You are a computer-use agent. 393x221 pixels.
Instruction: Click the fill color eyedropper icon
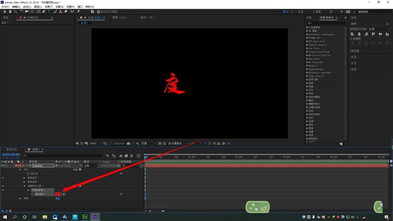(63, 194)
